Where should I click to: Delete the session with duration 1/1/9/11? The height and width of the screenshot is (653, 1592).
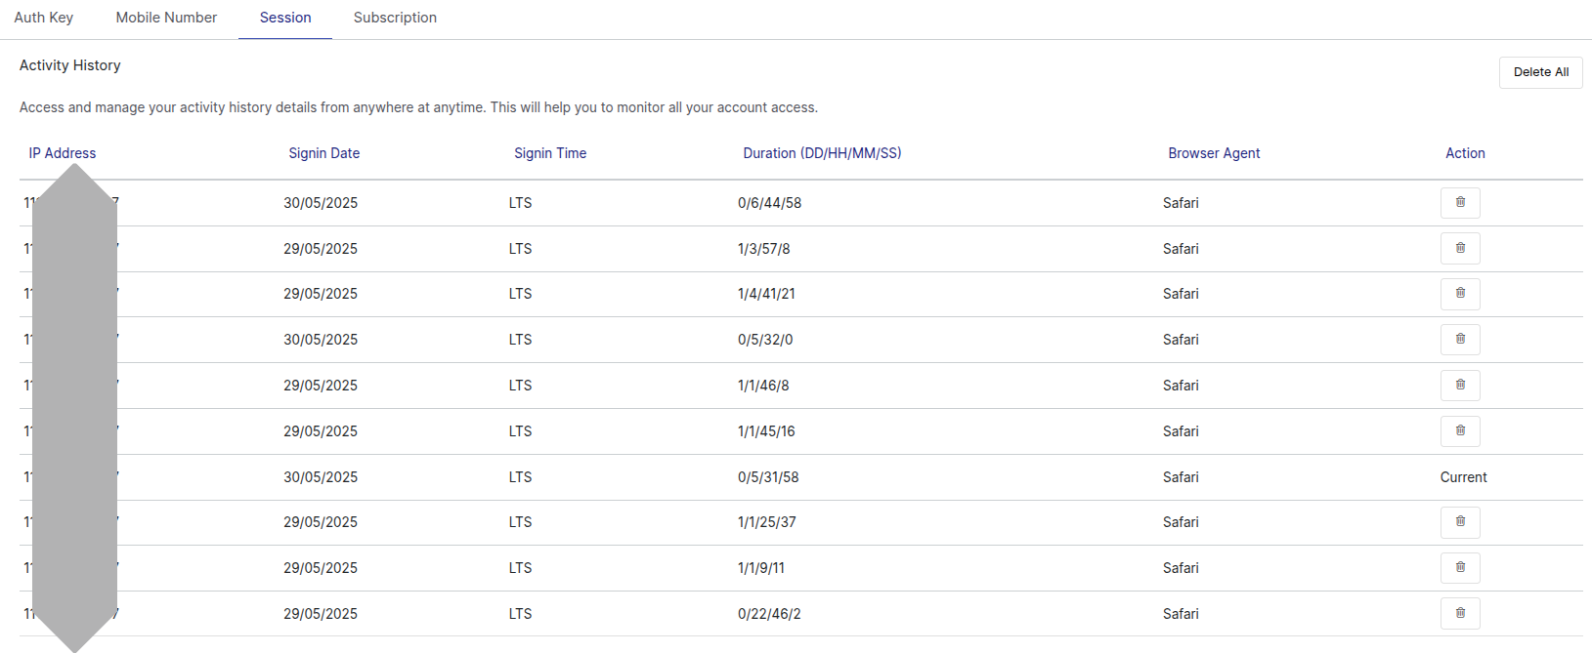[x=1460, y=568]
